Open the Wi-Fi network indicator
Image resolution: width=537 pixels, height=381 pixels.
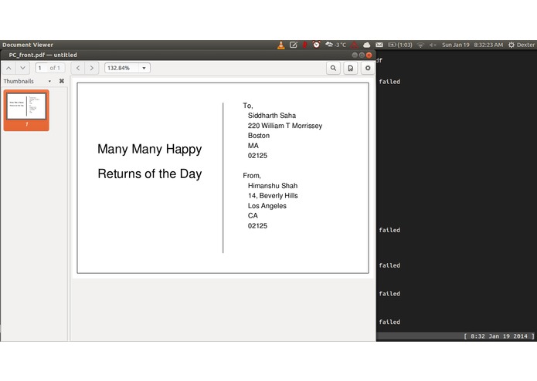(x=420, y=45)
